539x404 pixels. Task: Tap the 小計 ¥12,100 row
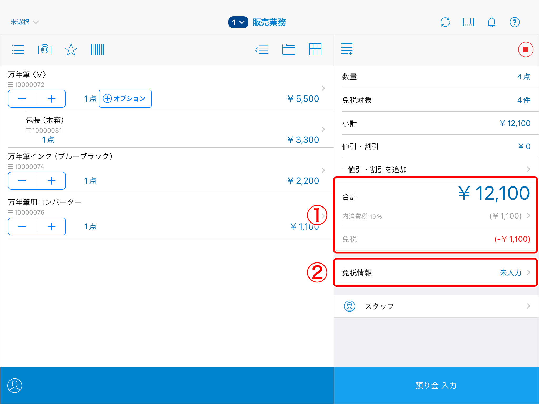[x=436, y=123]
